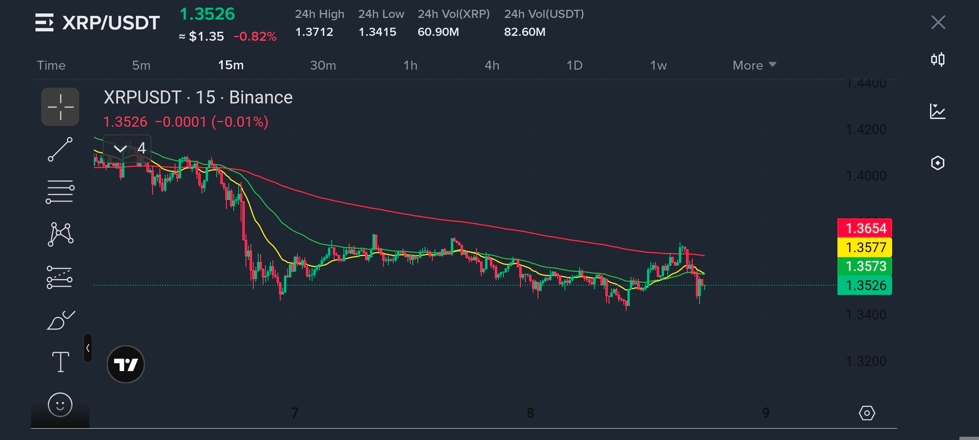The height and width of the screenshot is (440, 979).
Task: Switch to the 1D timeframe tab
Action: [x=574, y=65]
